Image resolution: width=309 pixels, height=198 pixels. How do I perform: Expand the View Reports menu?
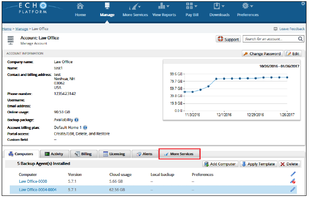[164, 10]
